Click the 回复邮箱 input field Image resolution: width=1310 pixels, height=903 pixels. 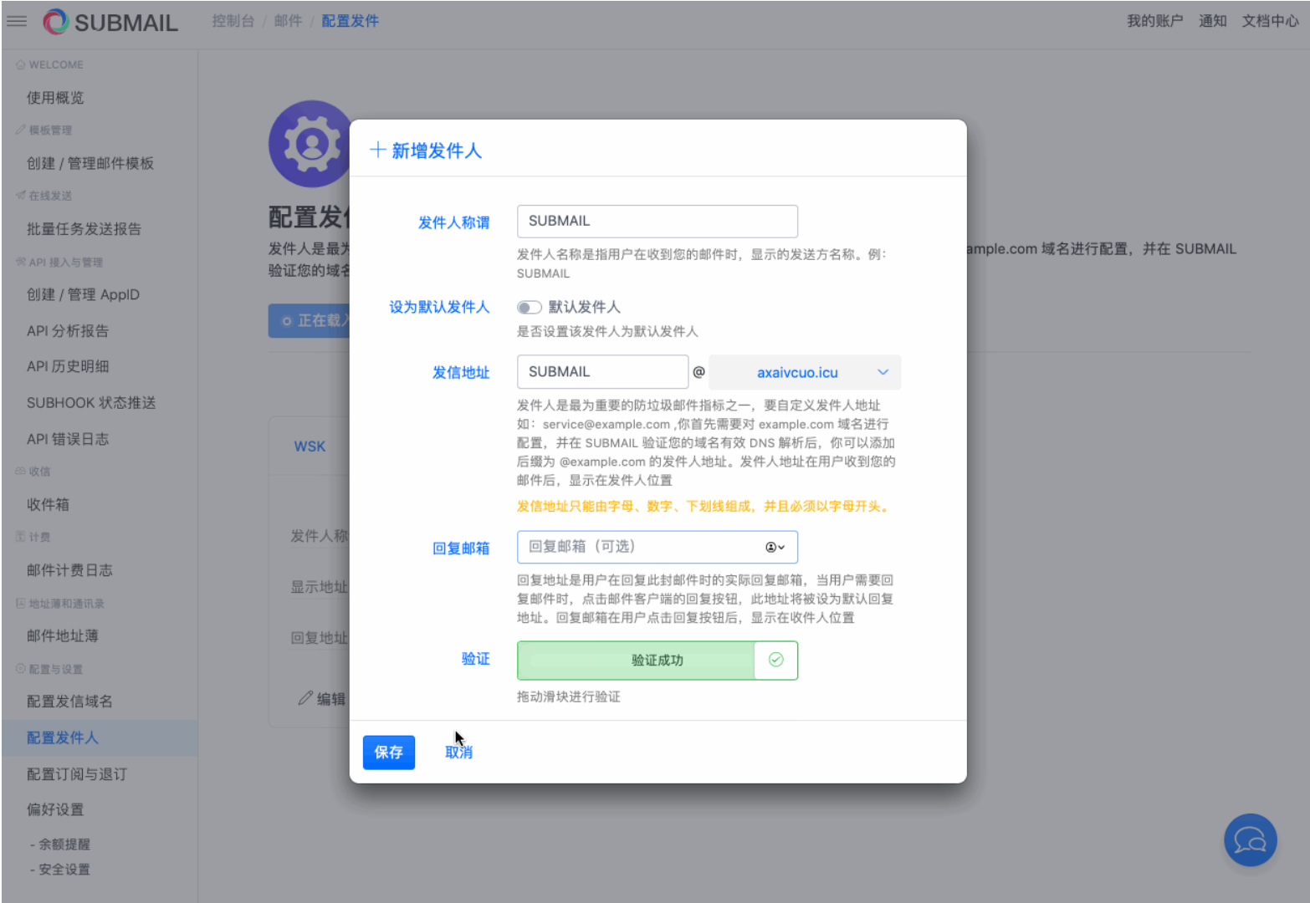[640, 547]
